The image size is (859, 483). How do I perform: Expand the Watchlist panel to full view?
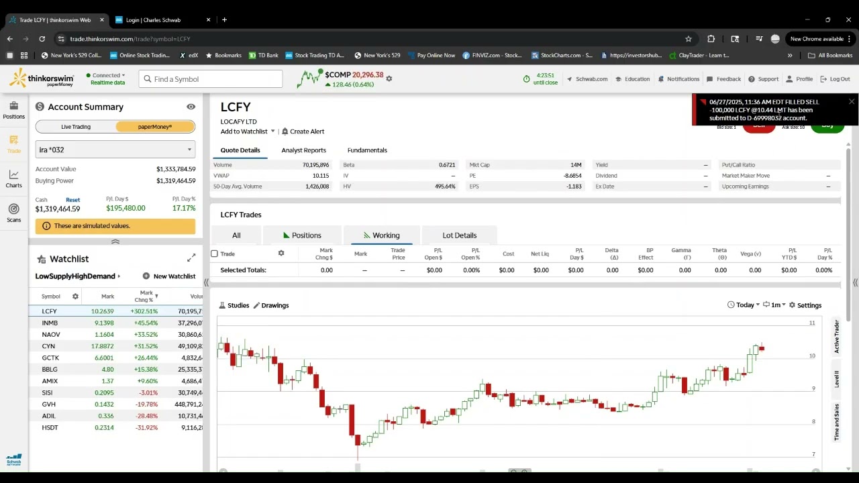point(191,258)
